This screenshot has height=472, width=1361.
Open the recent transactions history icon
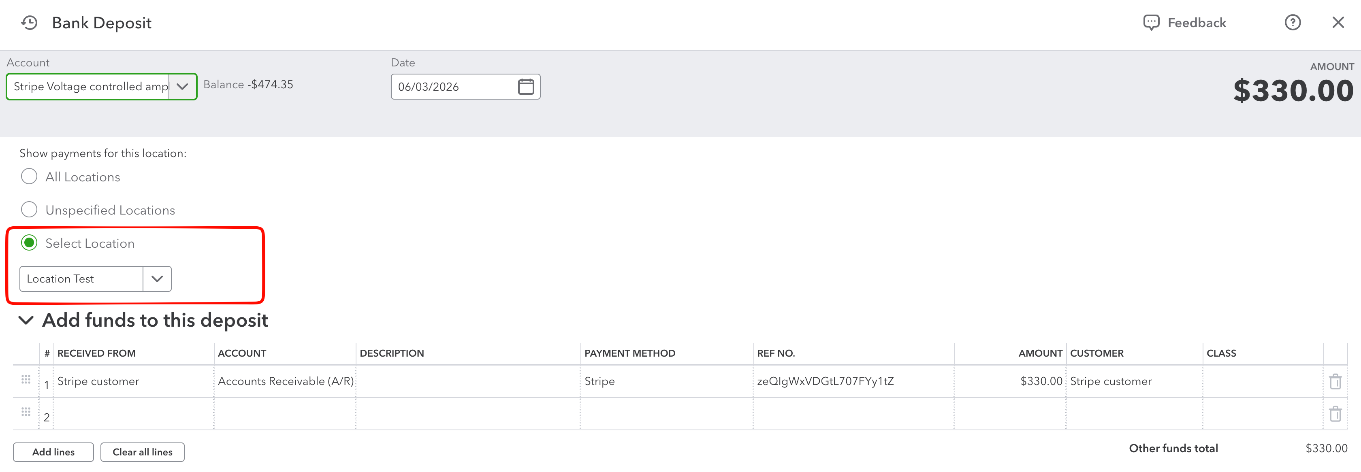click(x=30, y=23)
